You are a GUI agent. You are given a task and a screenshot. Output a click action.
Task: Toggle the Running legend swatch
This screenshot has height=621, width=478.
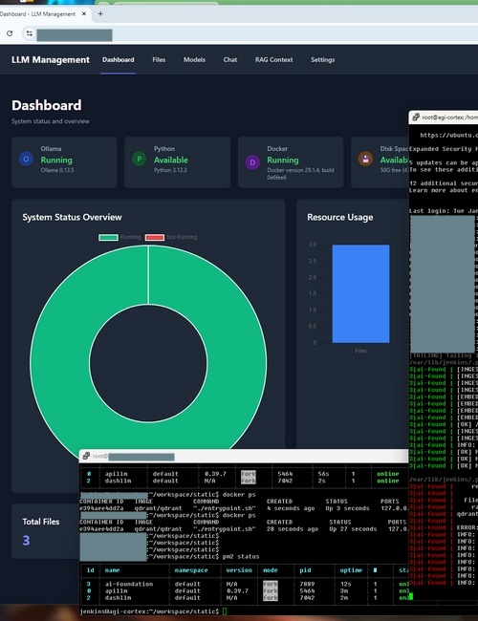tap(108, 237)
